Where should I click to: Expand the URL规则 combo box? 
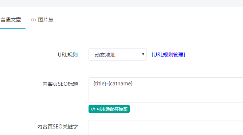click(118, 54)
